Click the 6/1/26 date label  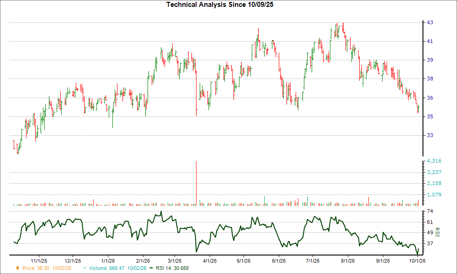[279, 261]
